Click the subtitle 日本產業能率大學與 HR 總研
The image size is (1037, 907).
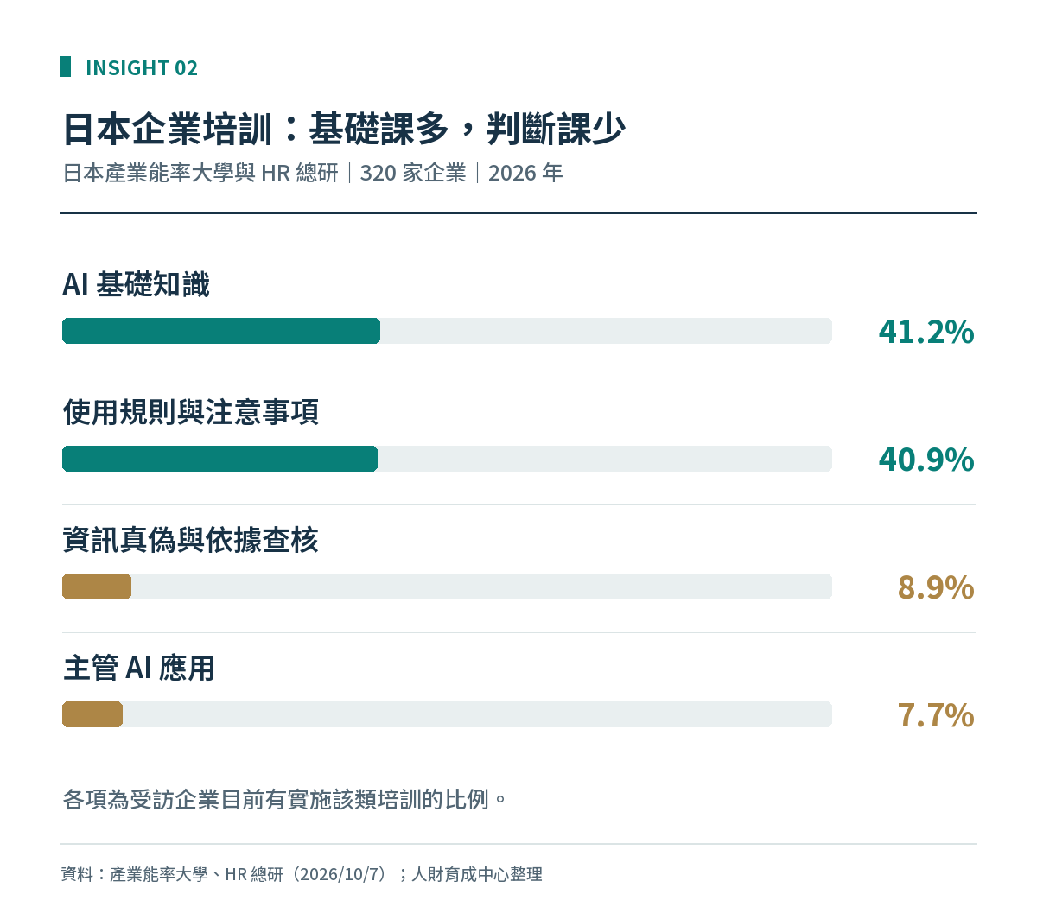[200, 173]
